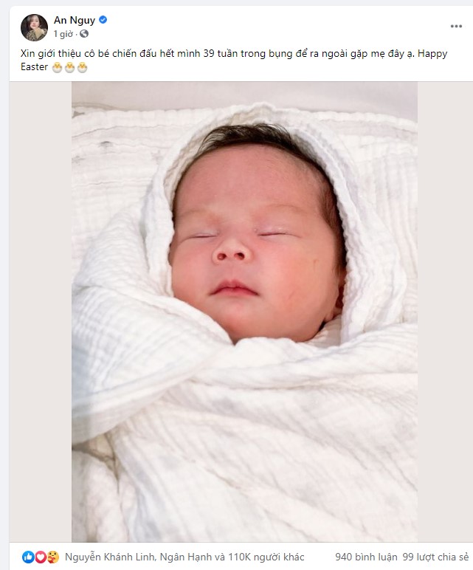Click the globe public audience icon

(84, 34)
